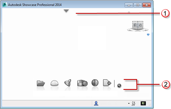
Task: Click the page-with-arrow Publish icon
Action: click(x=107, y=83)
